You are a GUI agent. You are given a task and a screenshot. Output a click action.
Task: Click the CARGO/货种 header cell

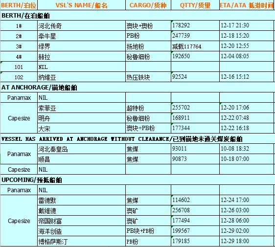(148, 5)
